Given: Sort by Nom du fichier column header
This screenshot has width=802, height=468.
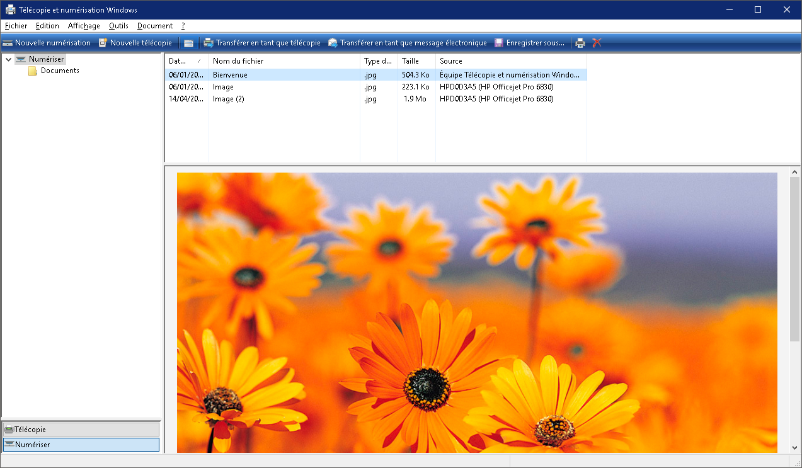Looking at the screenshot, I should point(284,61).
